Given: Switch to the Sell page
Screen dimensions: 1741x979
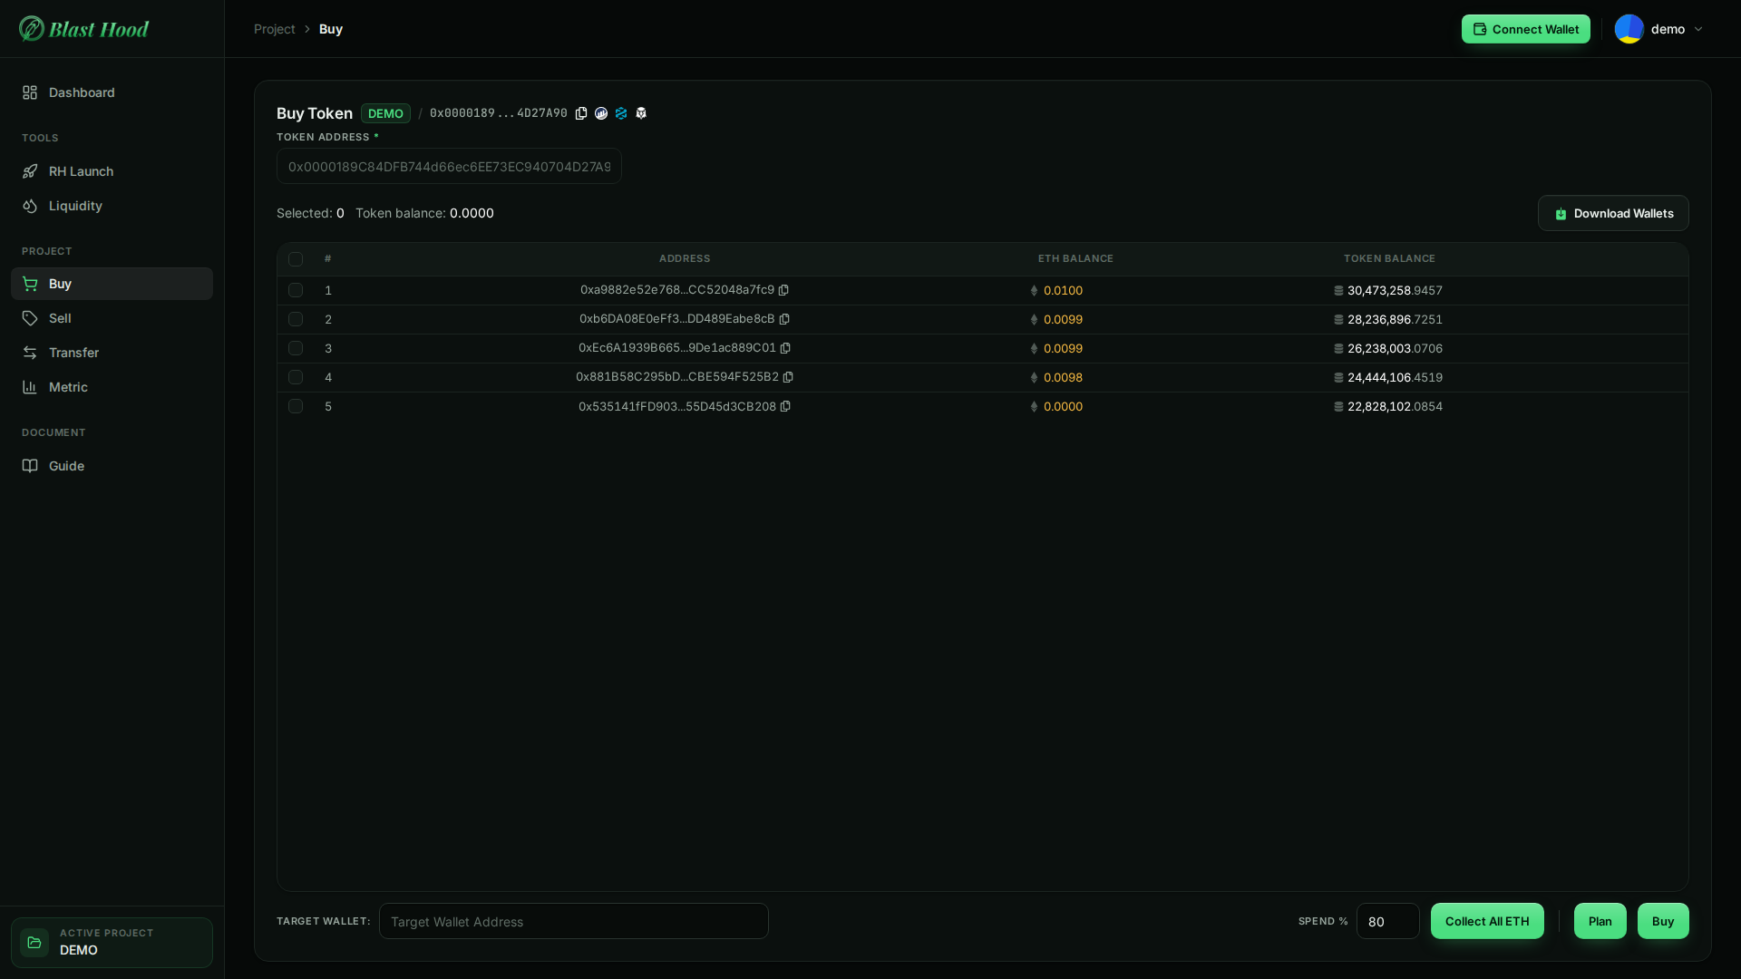Looking at the screenshot, I should click(x=112, y=318).
